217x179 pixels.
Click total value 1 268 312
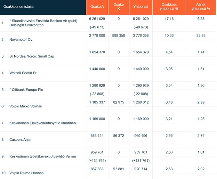[141, 102]
